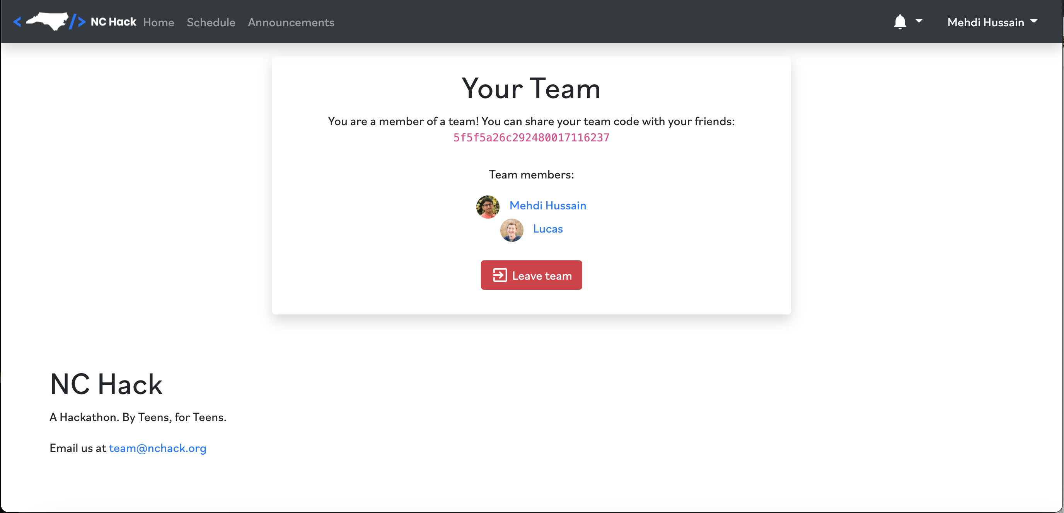Expand the user menu caret arrow
1064x513 pixels.
click(x=1034, y=20)
